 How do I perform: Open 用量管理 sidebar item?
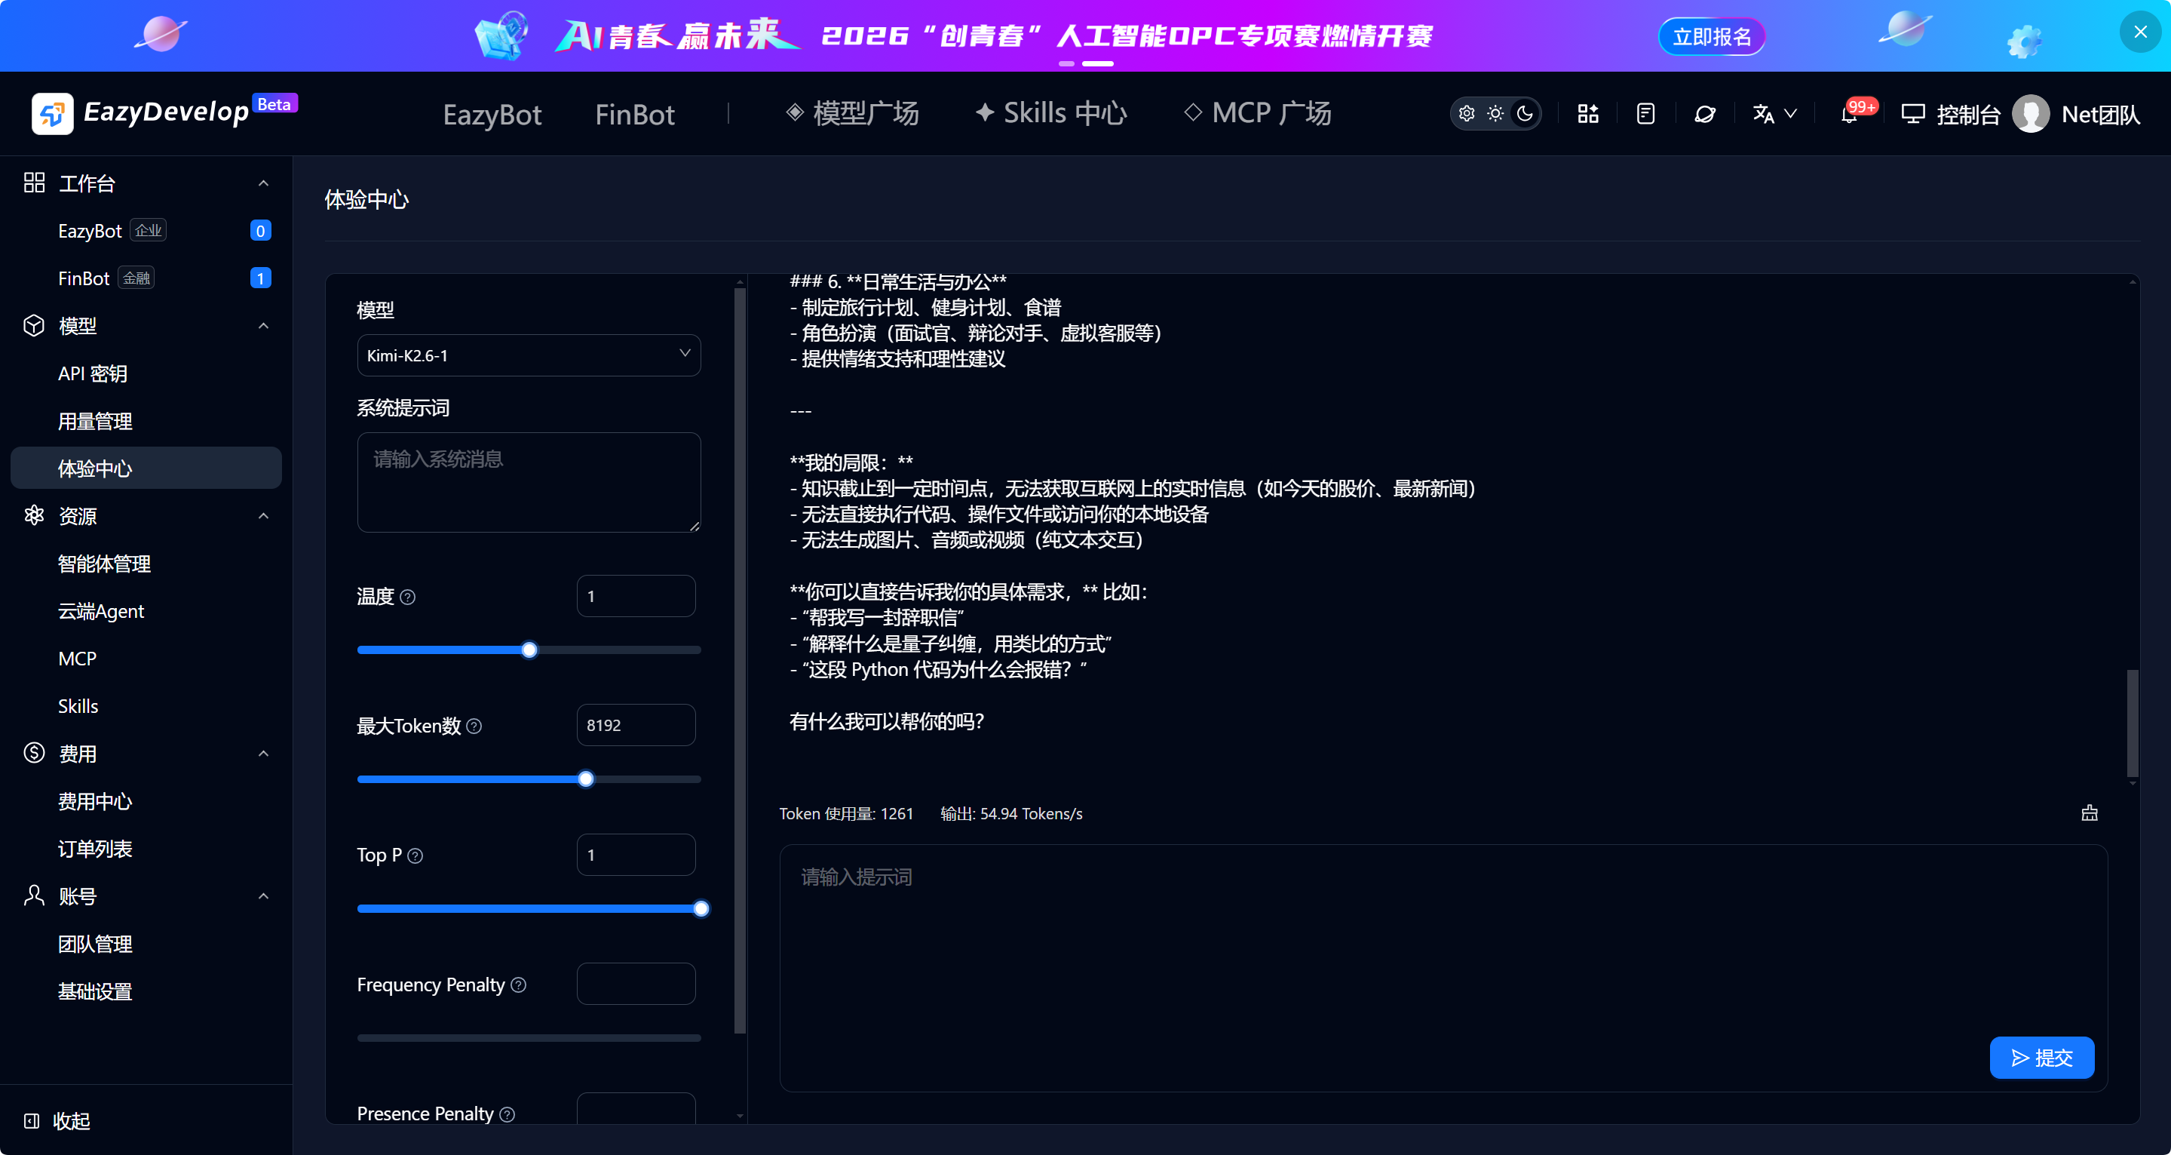point(146,421)
